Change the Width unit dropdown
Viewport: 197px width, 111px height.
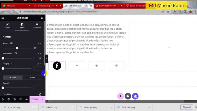[x=39, y=43]
